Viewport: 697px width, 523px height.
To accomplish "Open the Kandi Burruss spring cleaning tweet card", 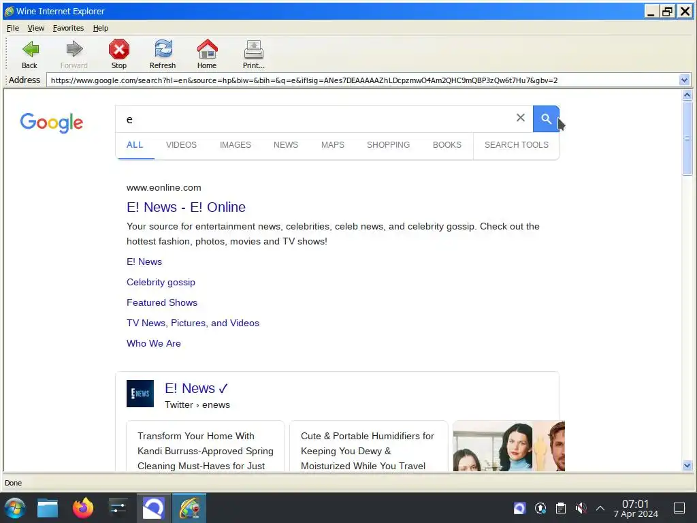I will coord(206,446).
